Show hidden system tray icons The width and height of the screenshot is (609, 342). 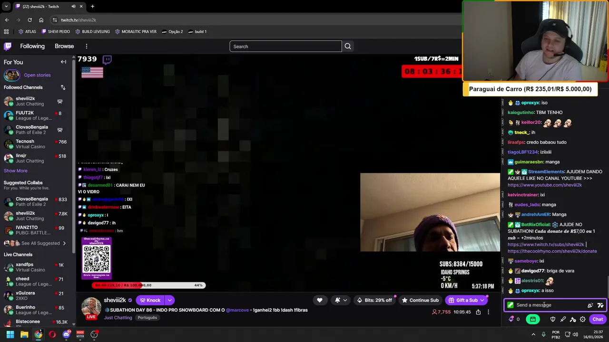[x=534, y=334]
